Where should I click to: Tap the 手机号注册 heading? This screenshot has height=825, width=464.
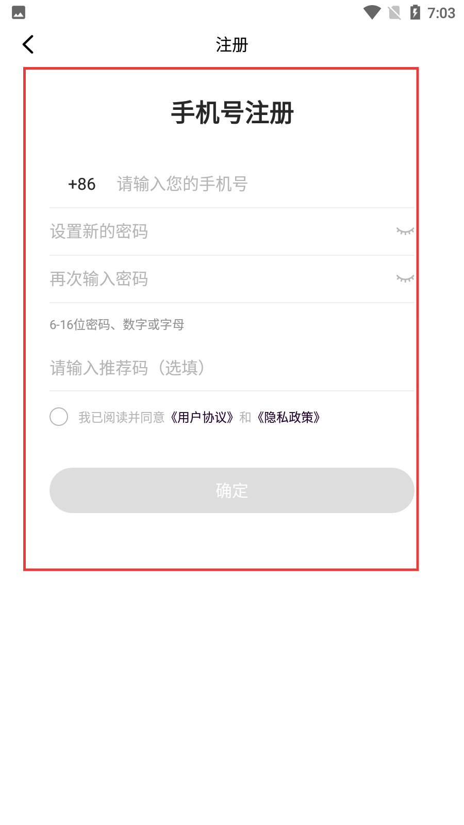click(232, 113)
